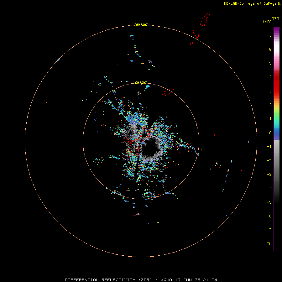
Task: Click the 0 value on color scale
Action: click(x=270, y=133)
